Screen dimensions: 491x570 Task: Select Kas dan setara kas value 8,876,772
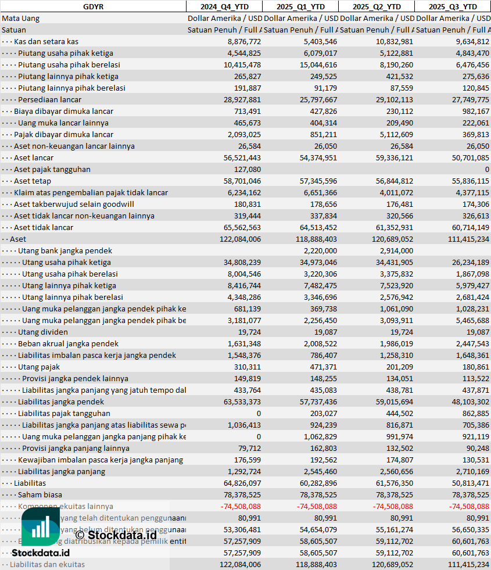click(x=244, y=41)
